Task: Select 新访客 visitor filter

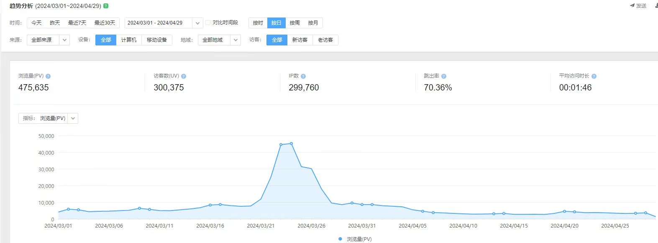Action: click(300, 40)
